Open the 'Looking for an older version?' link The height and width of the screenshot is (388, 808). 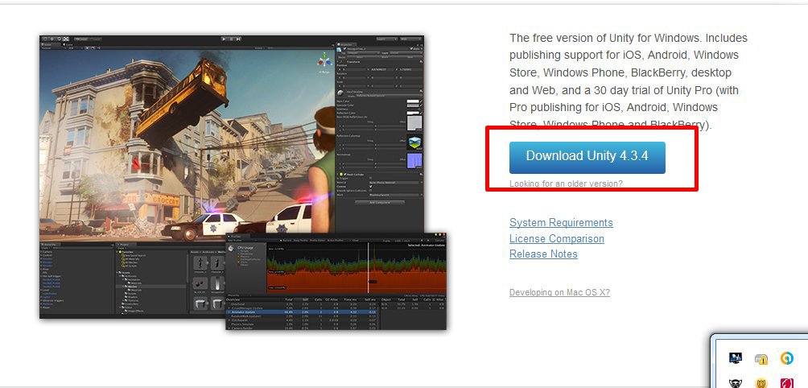566,184
